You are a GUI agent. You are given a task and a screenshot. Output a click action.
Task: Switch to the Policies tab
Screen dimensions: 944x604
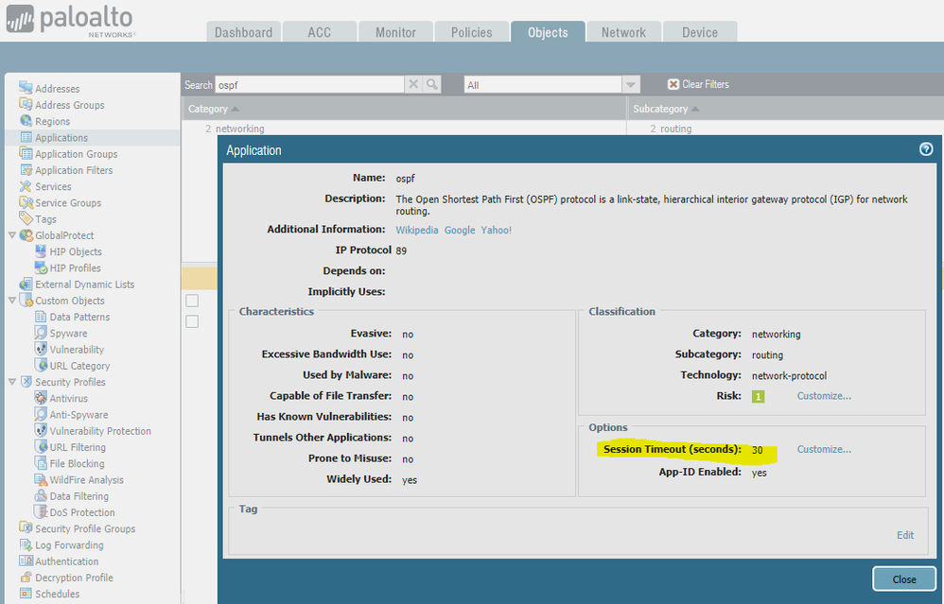click(471, 32)
